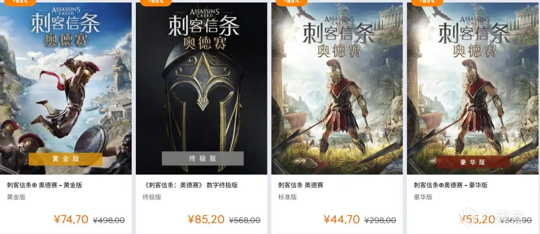Open the Deluxe Edition cover image

pos(473,89)
